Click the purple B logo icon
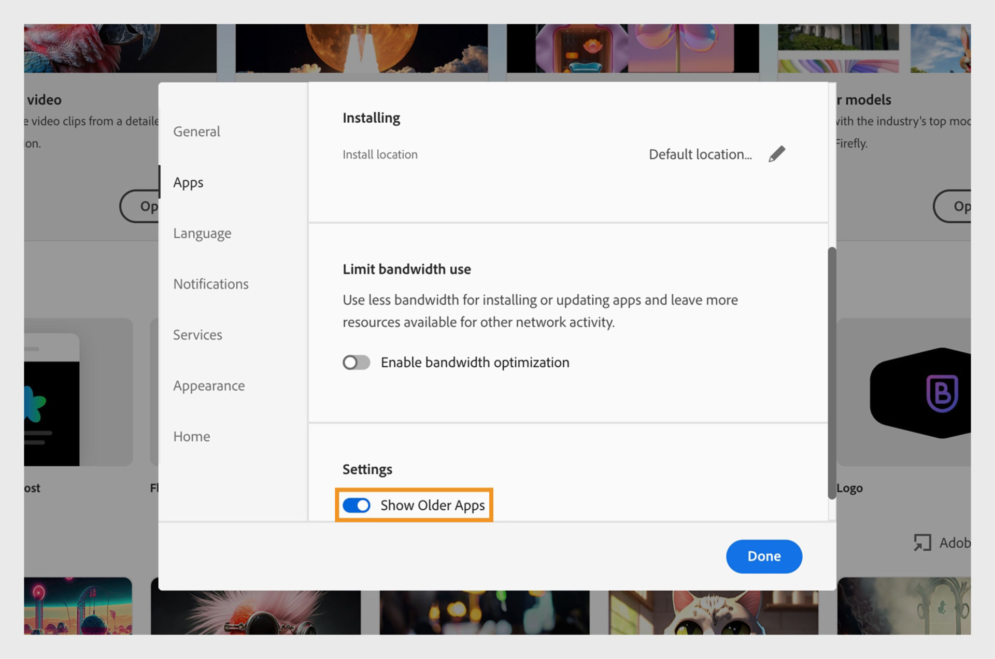Screen dimensions: 995x659 [x=943, y=392]
